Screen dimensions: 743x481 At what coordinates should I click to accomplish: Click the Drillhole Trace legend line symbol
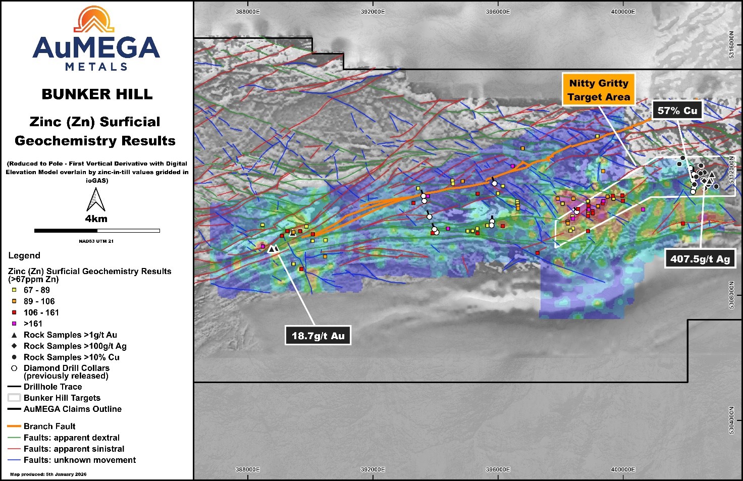click(14, 387)
